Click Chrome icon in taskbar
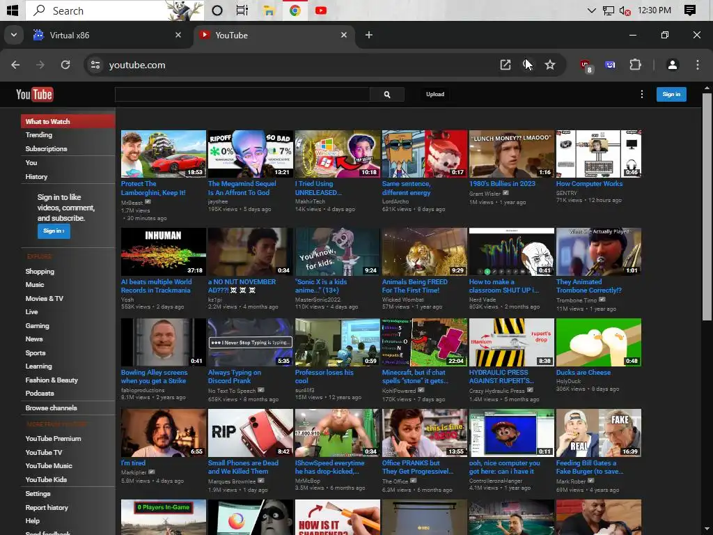Image resolution: width=713 pixels, height=535 pixels. coord(295,10)
